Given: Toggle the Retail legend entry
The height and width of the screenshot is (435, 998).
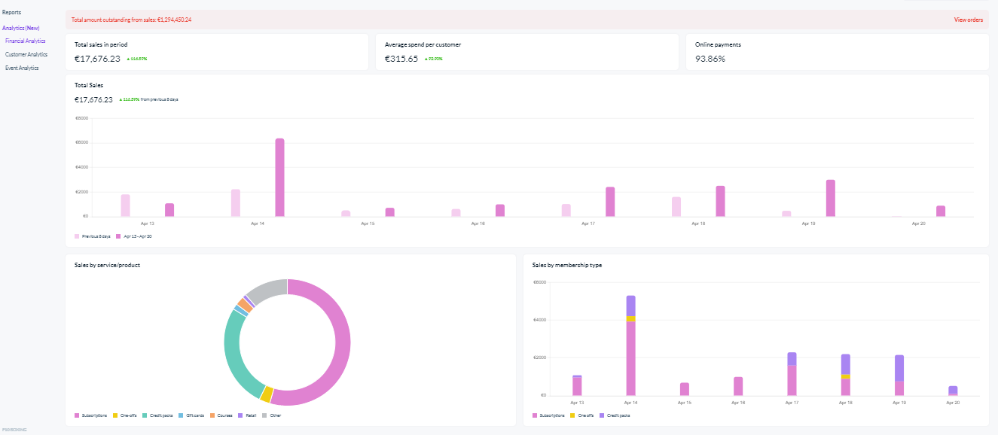Looking at the screenshot, I should click(x=247, y=415).
